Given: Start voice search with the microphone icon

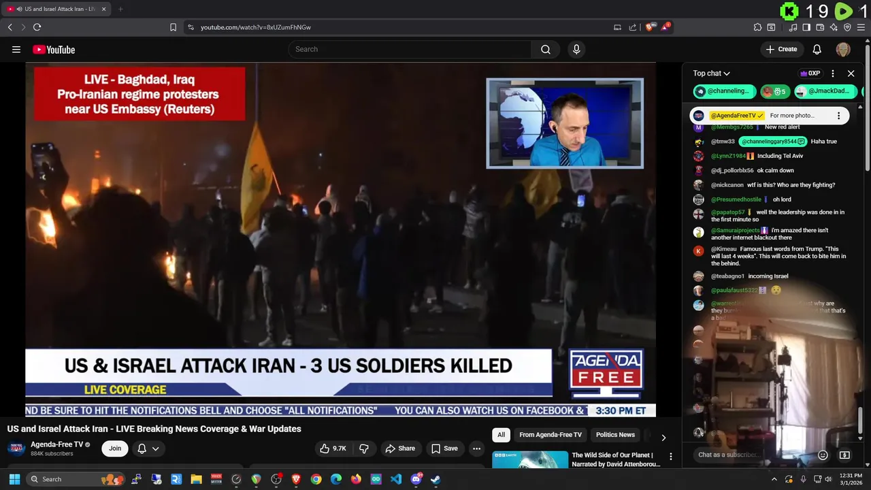Looking at the screenshot, I should [576, 49].
